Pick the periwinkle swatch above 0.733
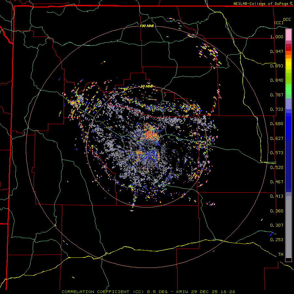The width and height of the screenshot is (294, 294). [288, 104]
